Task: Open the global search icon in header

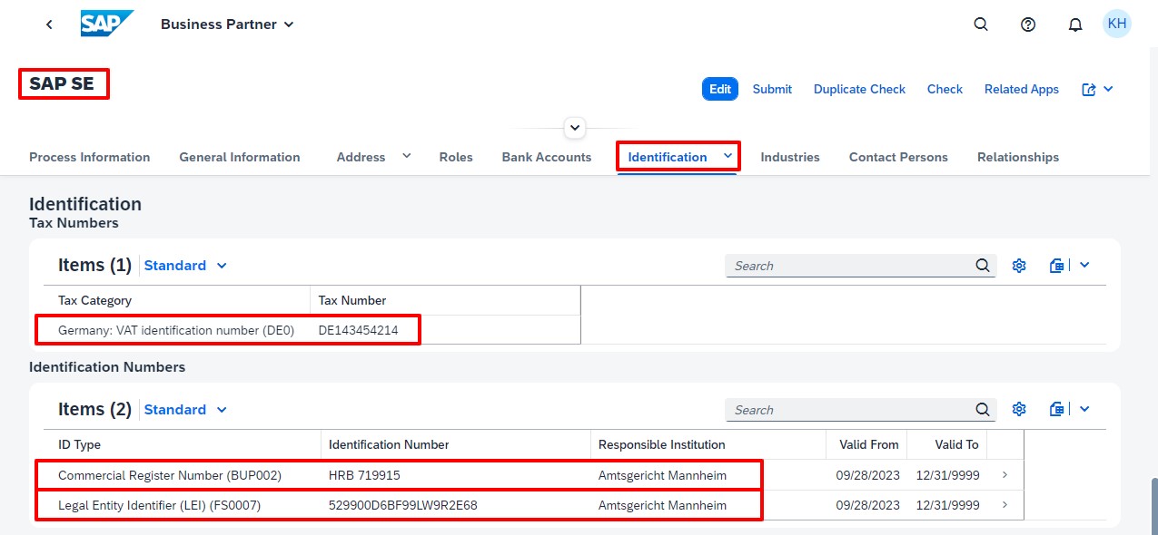Action: click(981, 24)
